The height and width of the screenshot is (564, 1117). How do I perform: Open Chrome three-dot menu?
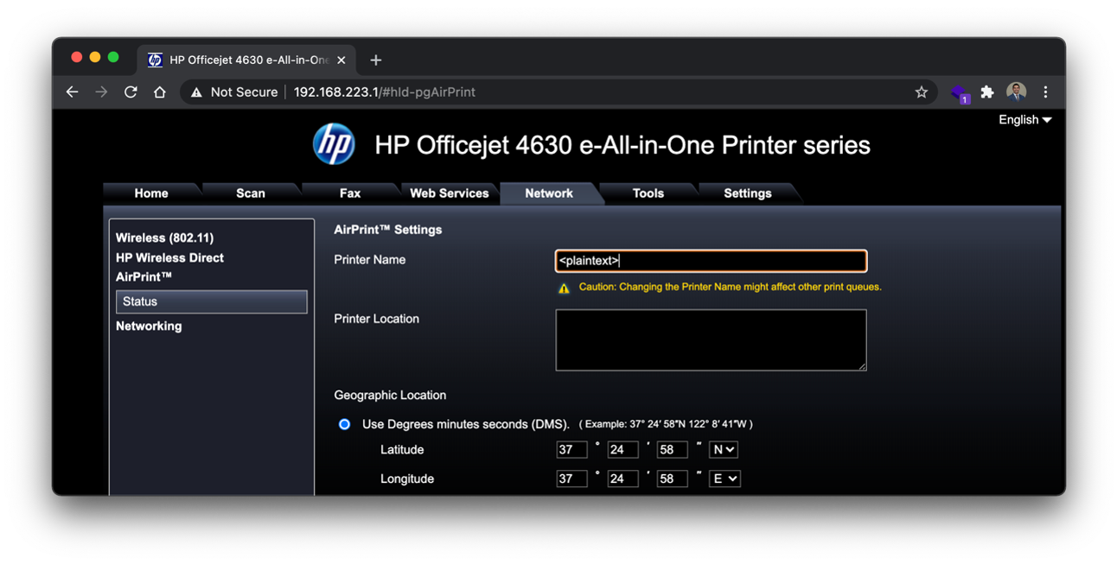[1045, 92]
